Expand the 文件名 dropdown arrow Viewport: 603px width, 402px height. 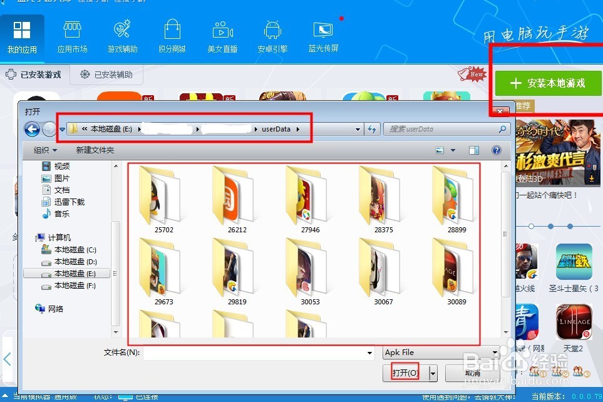(x=369, y=353)
